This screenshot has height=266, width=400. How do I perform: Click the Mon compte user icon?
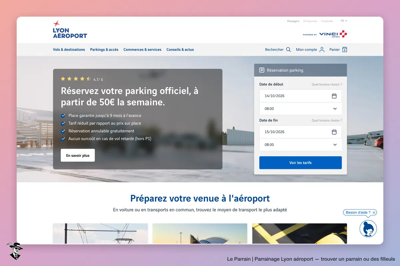[322, 50]
